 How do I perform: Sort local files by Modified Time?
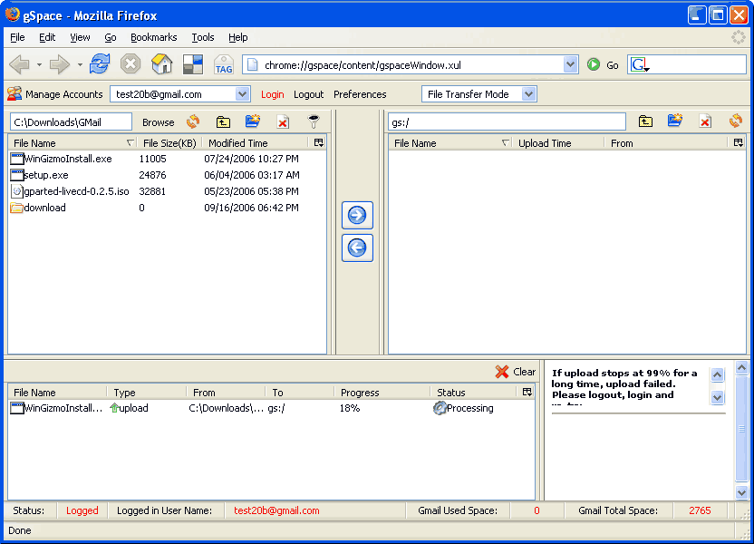256,143
